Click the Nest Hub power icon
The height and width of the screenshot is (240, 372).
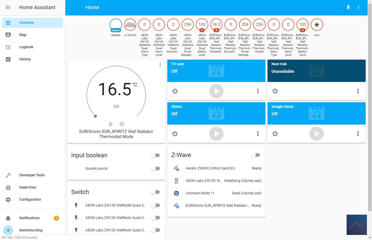click(x=275, y=91)
